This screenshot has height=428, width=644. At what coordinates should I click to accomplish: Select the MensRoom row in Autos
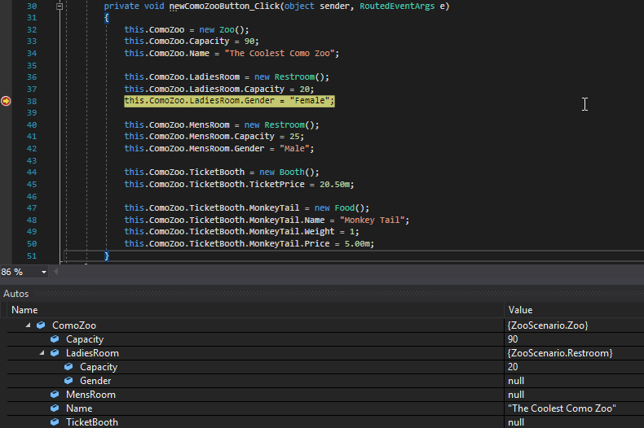(x=90, y=395)
